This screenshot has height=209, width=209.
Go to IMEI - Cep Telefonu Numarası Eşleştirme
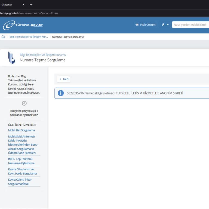click(x=21, y=161)
